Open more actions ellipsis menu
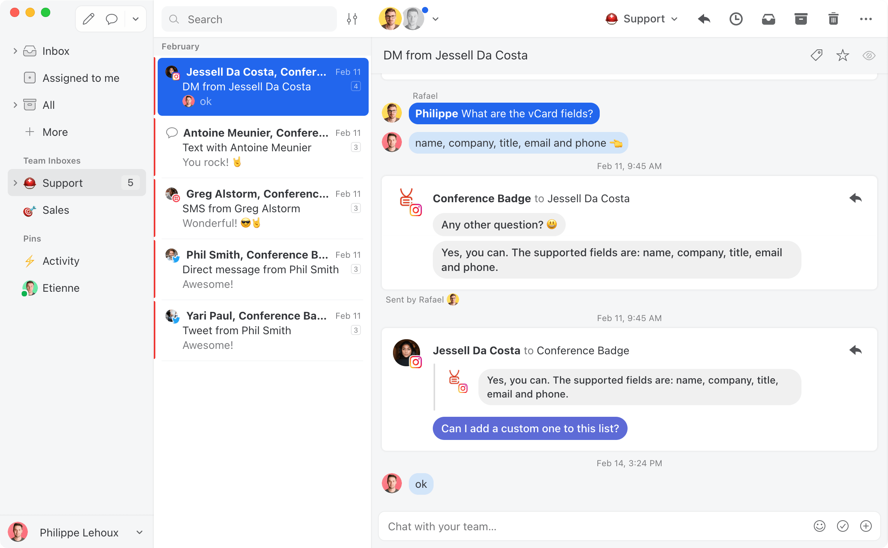The image size is (888, 548). coord(866,19)
